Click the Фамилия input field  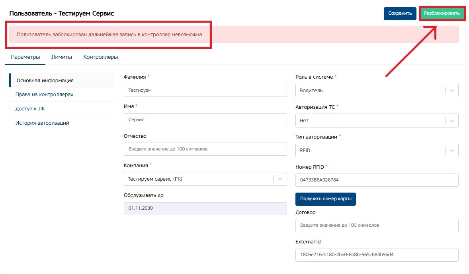(x=205, y=91)
